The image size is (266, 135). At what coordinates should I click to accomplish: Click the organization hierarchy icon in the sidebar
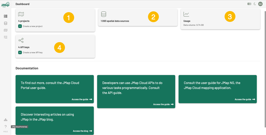(x=5, y=120)
